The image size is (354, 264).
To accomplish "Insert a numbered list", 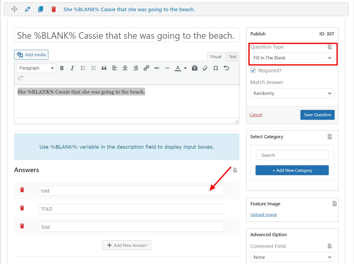I will tap(94, 68).
